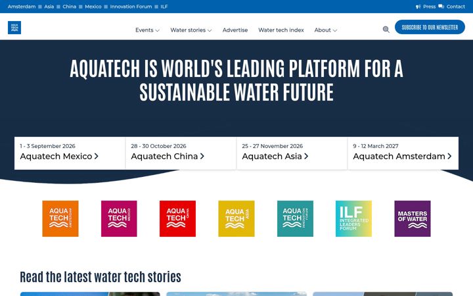Open the Advertise menu item

coord(235,30)
